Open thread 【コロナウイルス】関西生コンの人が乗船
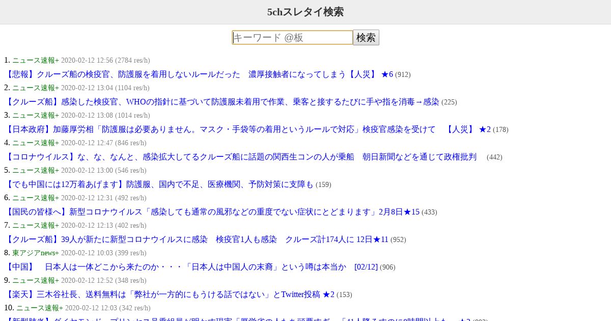 tap(240, 157)
